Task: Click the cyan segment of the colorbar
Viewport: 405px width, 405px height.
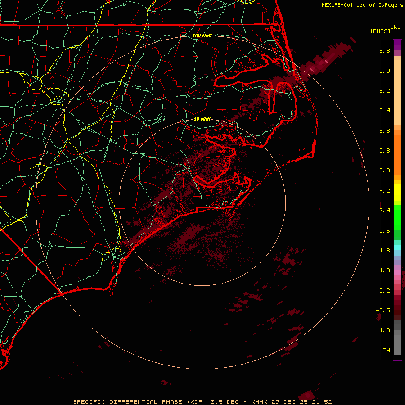Action: click(397, 247)
